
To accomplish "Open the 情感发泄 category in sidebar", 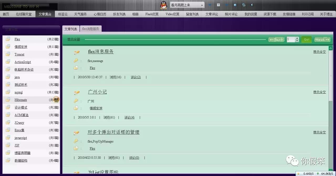I will tap(21, 47).
